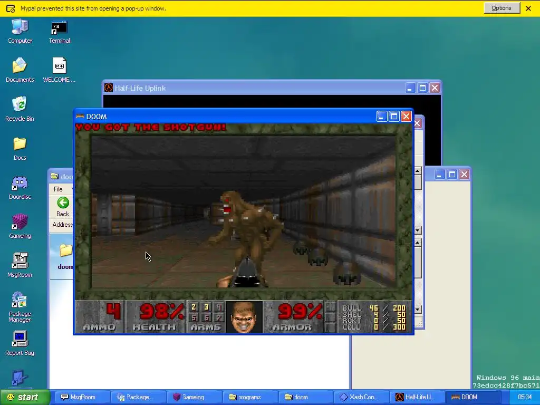Click the taskbar clock showing 05:34

pyautogui.click(x=525, y=397)
